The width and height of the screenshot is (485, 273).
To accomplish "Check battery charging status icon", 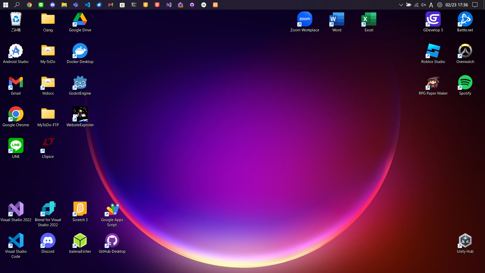I will (x=408, y=5).
